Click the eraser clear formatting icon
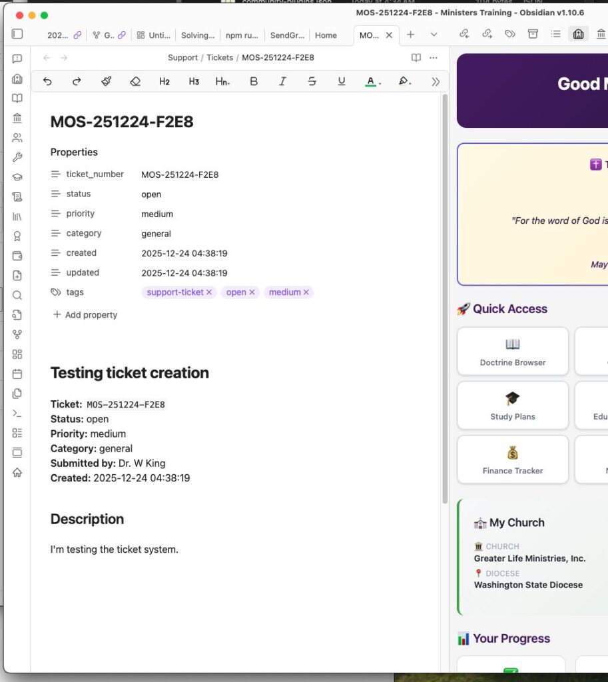The width and height of the screenshot is (608, 682). coord(135,81)
